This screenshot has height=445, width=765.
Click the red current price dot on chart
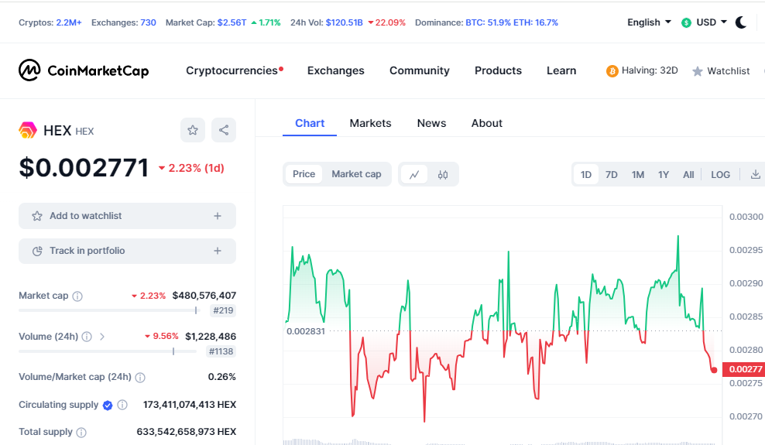point(714,371)
